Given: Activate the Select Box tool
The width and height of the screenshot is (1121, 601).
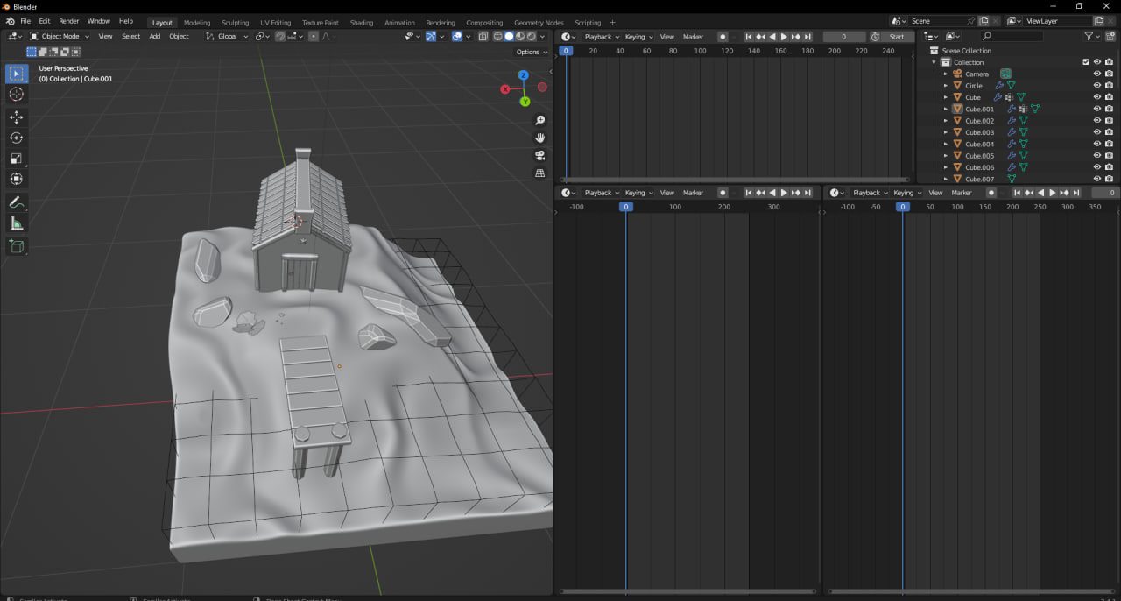Looking at the screenshot, I should pyautogui.click(x=17, y=74).
